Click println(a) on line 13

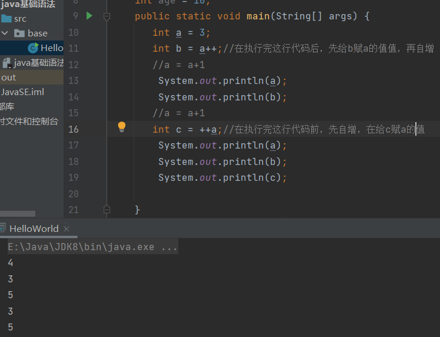click(222, 81)
